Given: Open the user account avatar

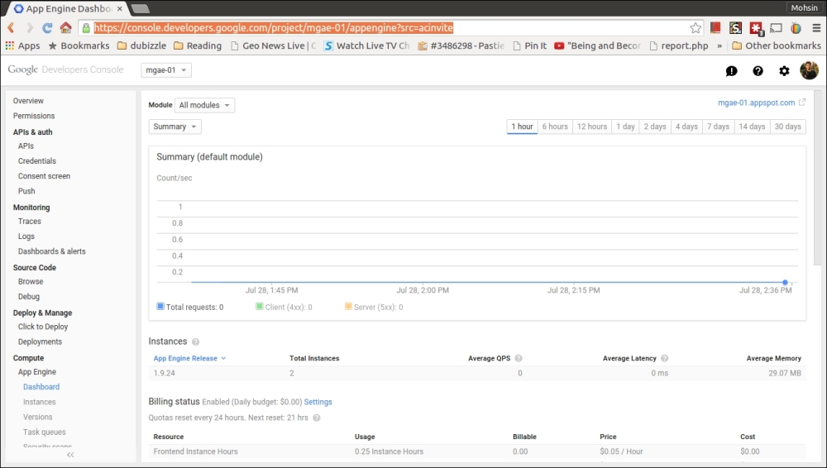Looking at the screenshot, I should click(809, 70).
